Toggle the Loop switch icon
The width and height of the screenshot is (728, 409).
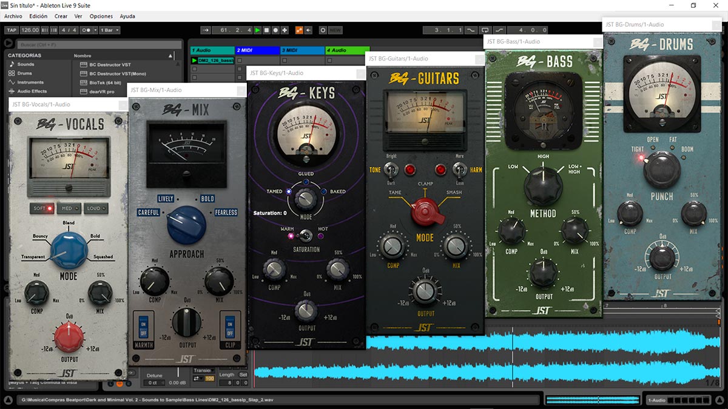(x=485, y=30)
